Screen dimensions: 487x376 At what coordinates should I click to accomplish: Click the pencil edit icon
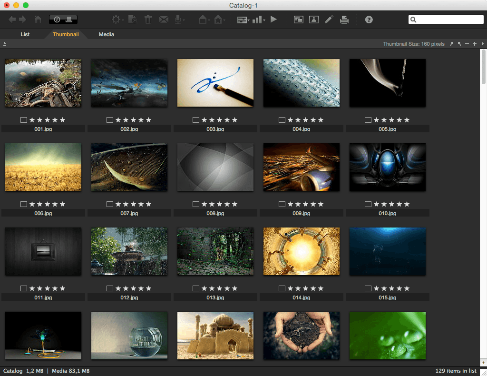coord(329,20)
